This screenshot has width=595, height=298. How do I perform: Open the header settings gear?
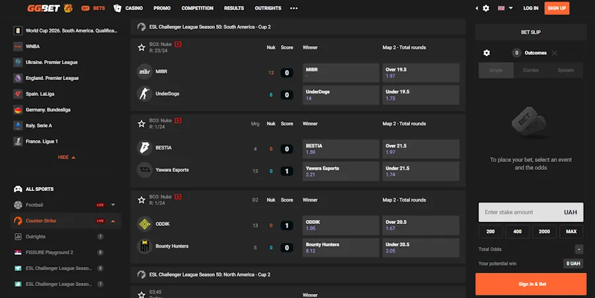point(486,8)
